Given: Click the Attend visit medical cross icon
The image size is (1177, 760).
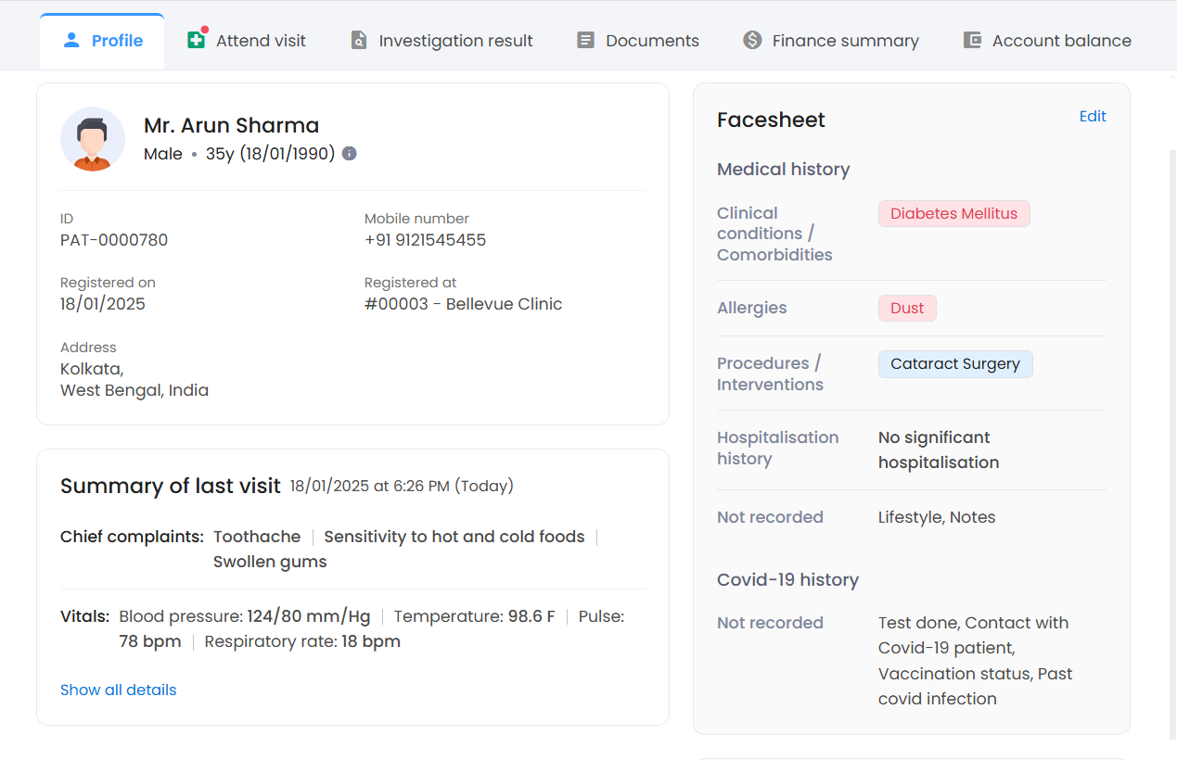Looking at the screenshot, I should click(x=196, y=40).
